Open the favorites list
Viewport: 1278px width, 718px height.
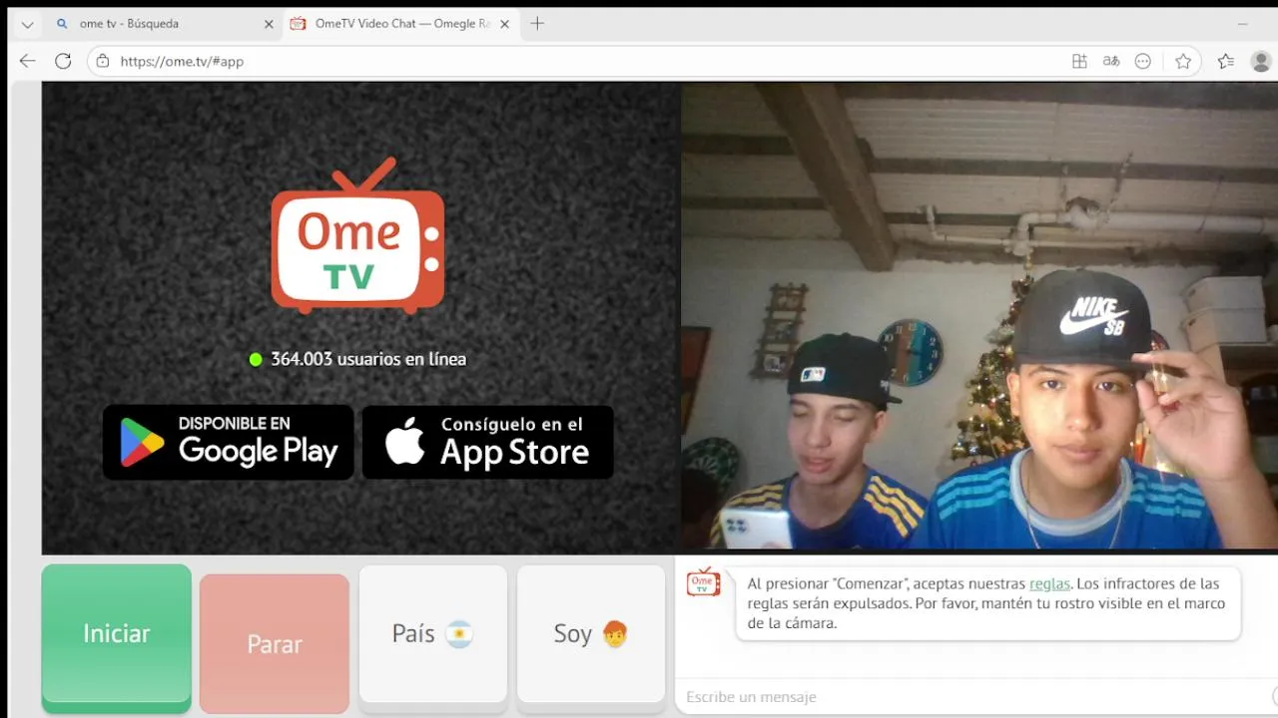point(1226,61)
